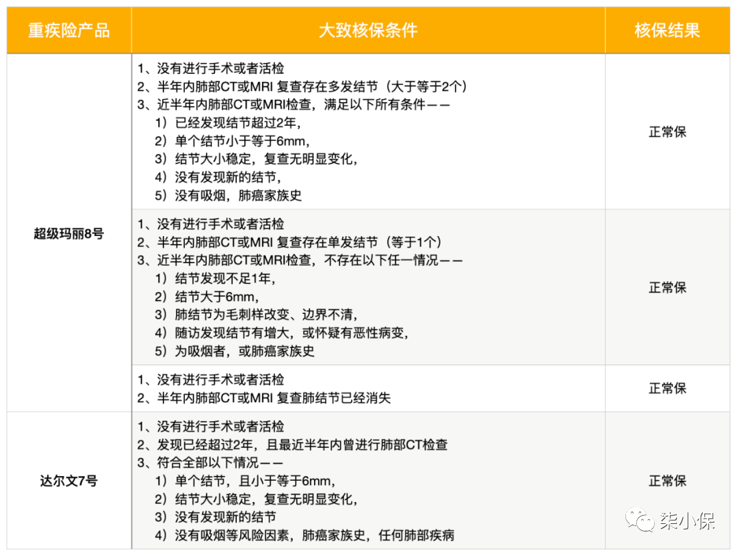Click the line '3）没有发现新的结节'
739x554 pixels.
pos(216,517)
